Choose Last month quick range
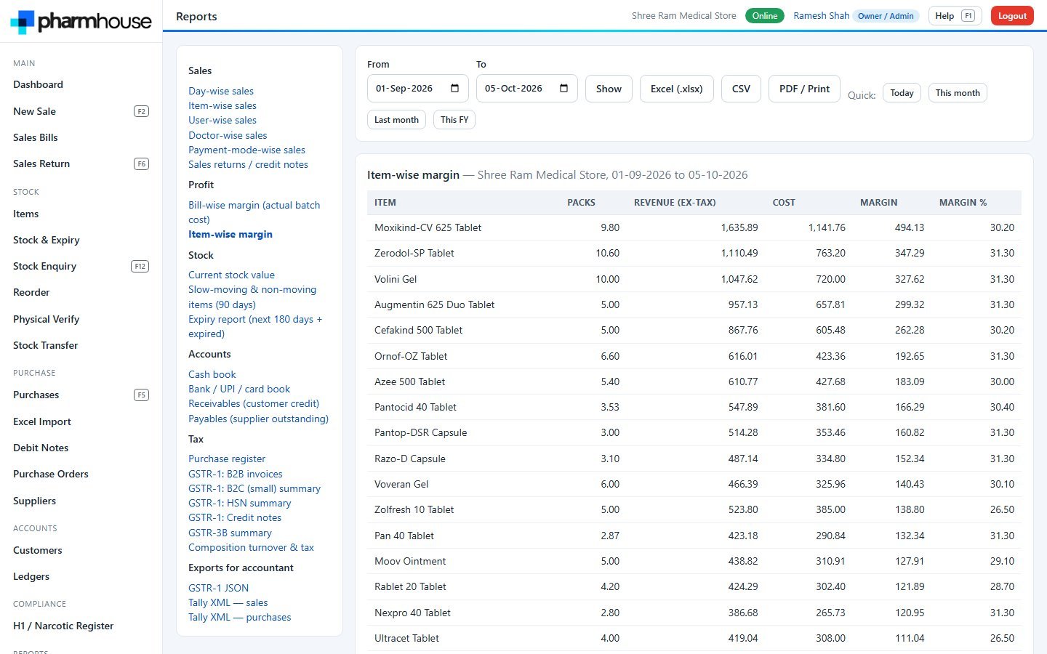The height and width of the screenshot is (654, 1047). pos(396,120)
